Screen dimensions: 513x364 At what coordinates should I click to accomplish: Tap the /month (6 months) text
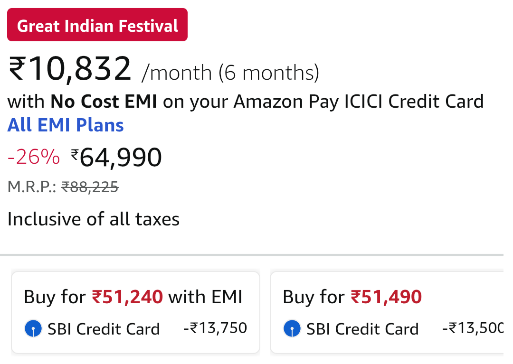click(x=230, y=73)
